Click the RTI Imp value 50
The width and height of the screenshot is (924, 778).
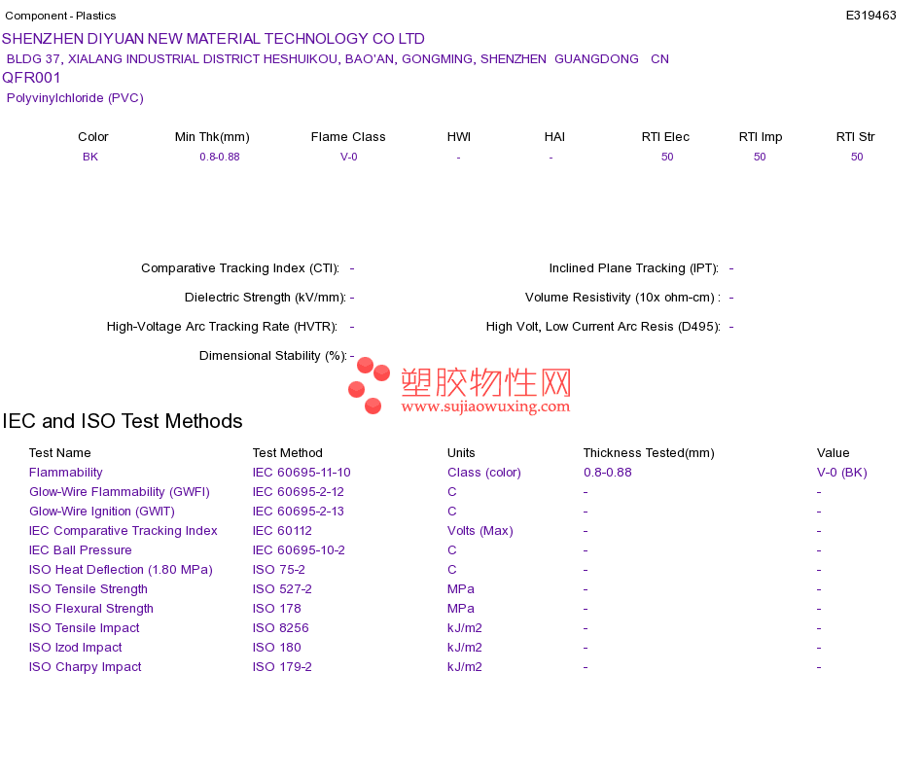(760, 157)
